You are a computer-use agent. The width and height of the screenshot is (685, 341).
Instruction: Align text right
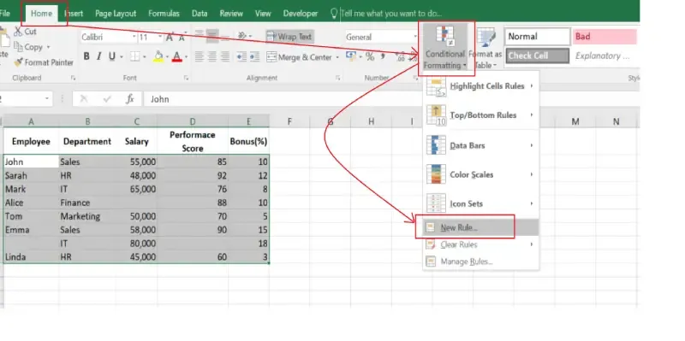pos(225,56)
